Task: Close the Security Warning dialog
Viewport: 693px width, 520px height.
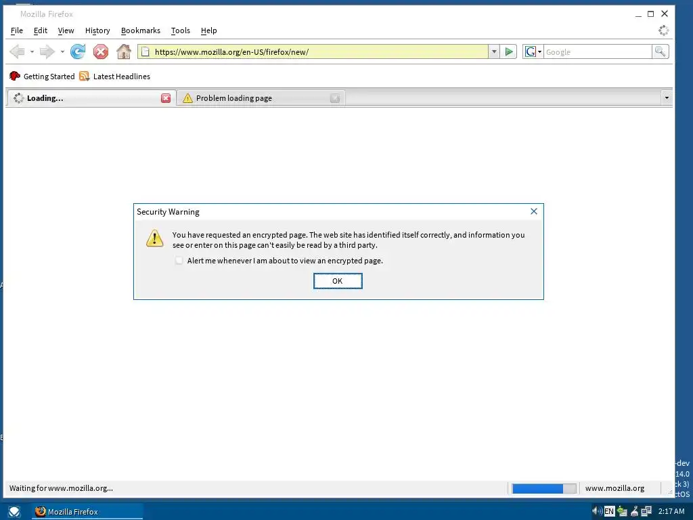Action: tap(533, 211)
